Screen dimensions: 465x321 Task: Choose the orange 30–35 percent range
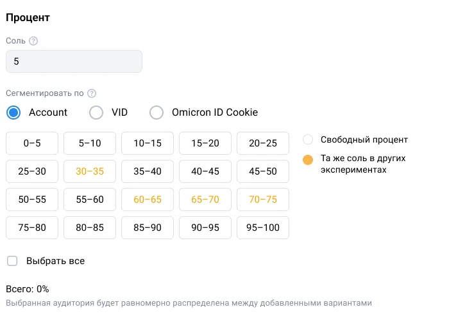[90, 171]
